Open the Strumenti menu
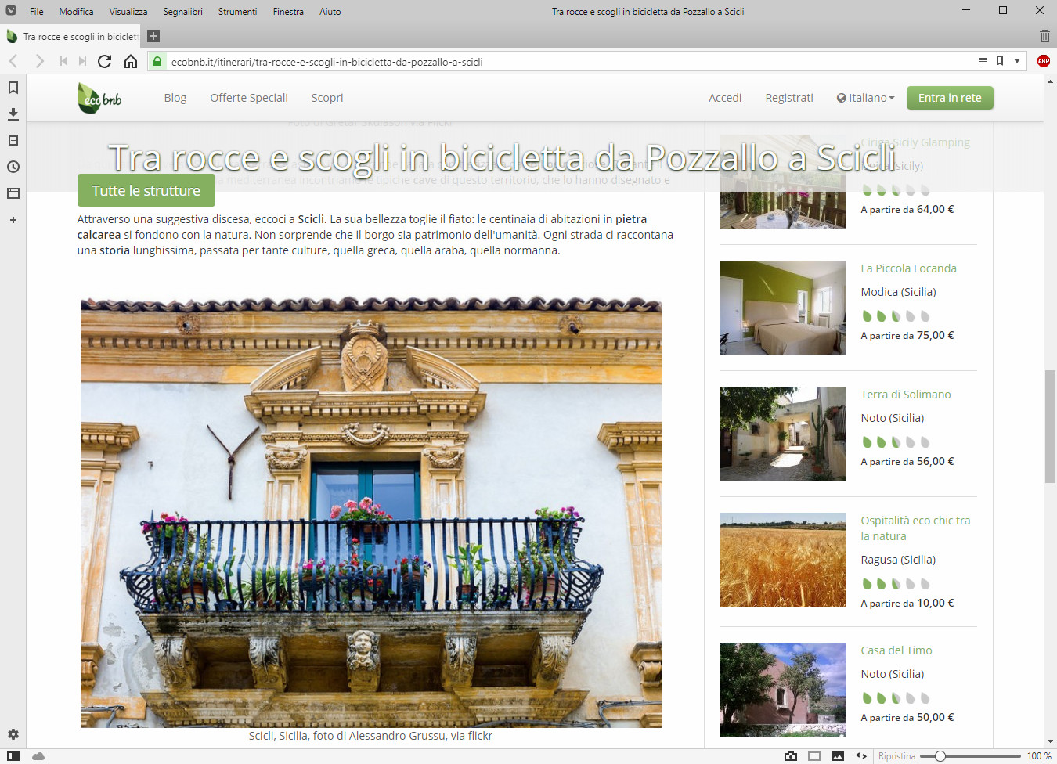The height and width of the screenshot is (764, 1057). point(237,12)
